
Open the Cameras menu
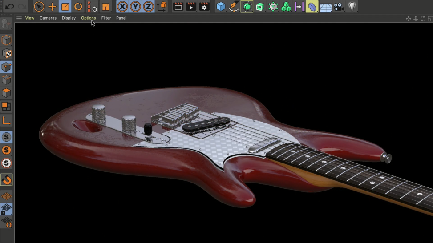(x=48, y=18)
